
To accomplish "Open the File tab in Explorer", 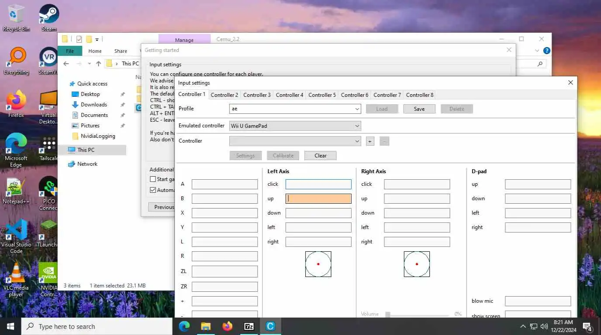I will pos(70,51).
